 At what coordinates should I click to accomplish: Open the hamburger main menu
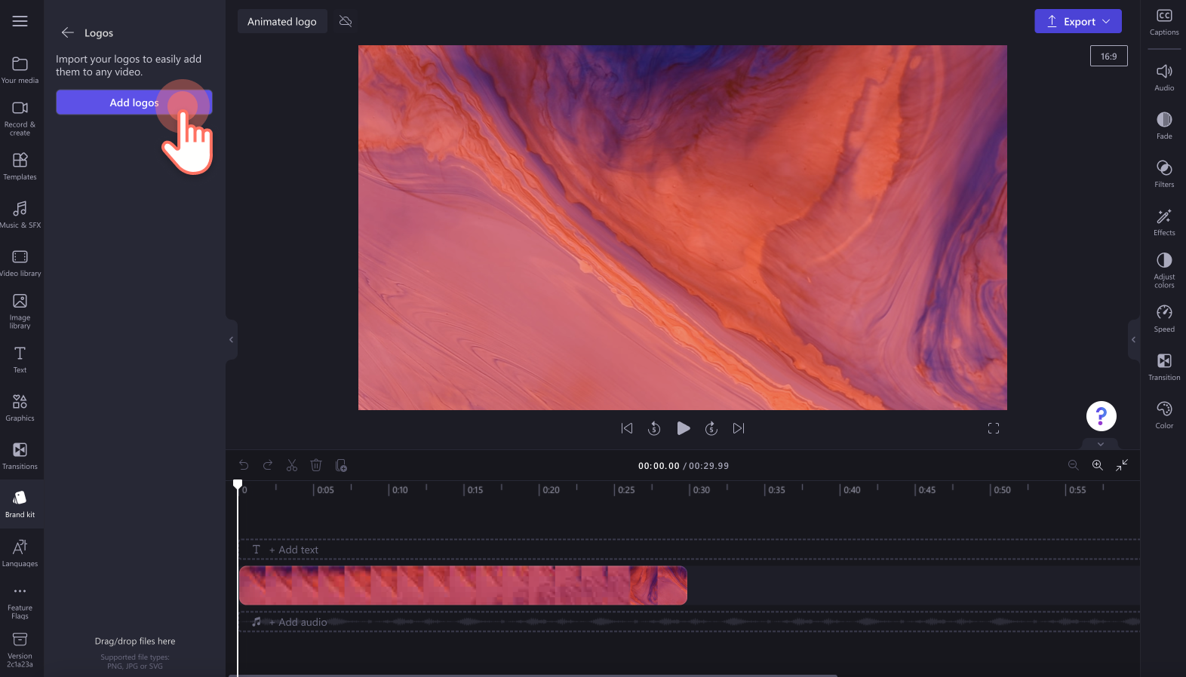20,21
